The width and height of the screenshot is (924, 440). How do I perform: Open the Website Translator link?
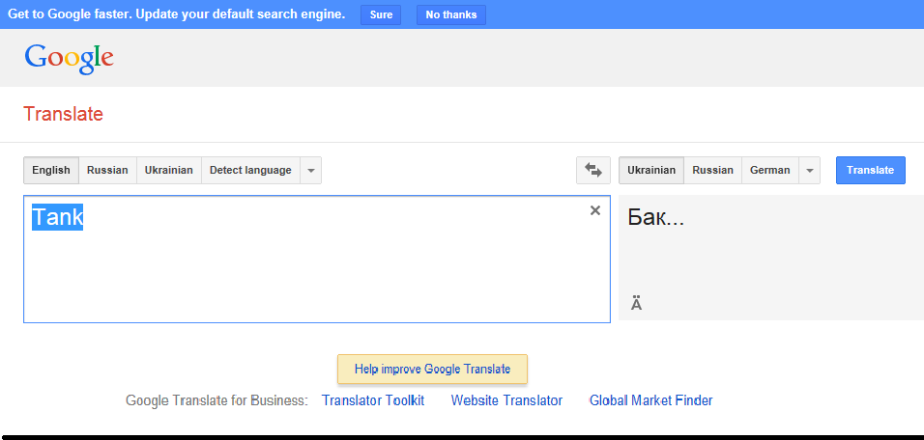pos(506,400)
